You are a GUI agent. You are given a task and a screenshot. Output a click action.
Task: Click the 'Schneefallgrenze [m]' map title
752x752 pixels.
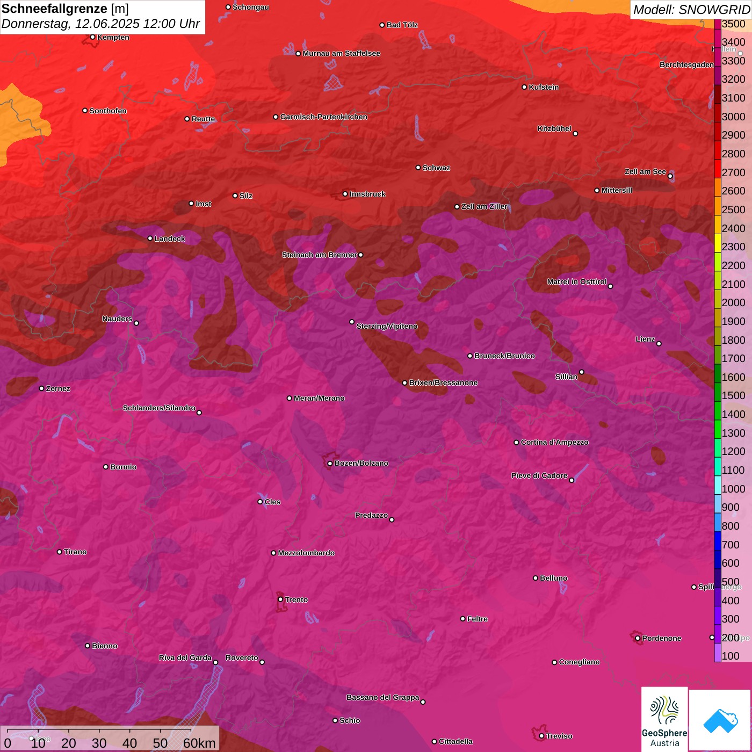click(65, 9)
